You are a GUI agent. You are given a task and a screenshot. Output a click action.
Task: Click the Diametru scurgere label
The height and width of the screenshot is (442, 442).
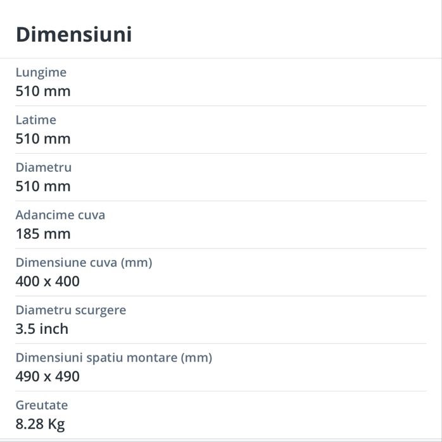[x=70, y=310]
